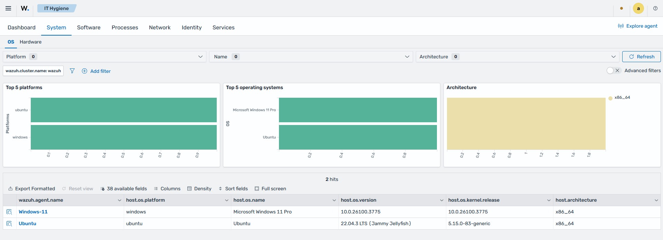Click the x86_64 legend color swatch
Viewport: 663px width, 240px height.
coord(610,98)
